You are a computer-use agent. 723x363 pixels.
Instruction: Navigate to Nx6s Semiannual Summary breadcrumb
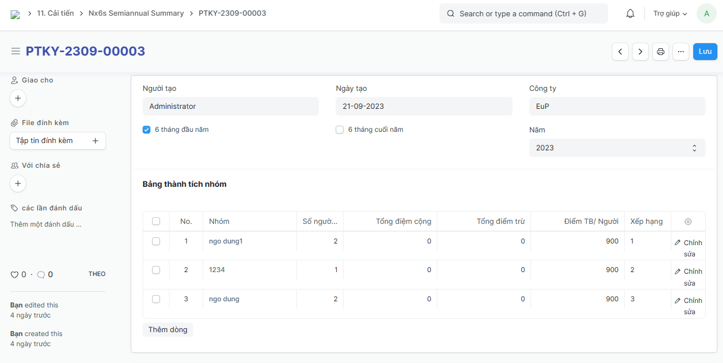[x=136, y=13]
